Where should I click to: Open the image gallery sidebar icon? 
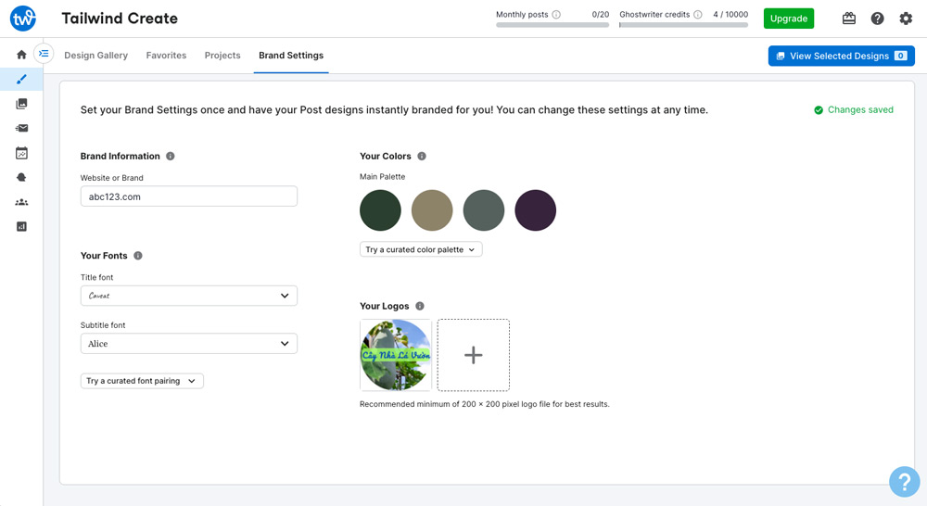coord(21,104)
